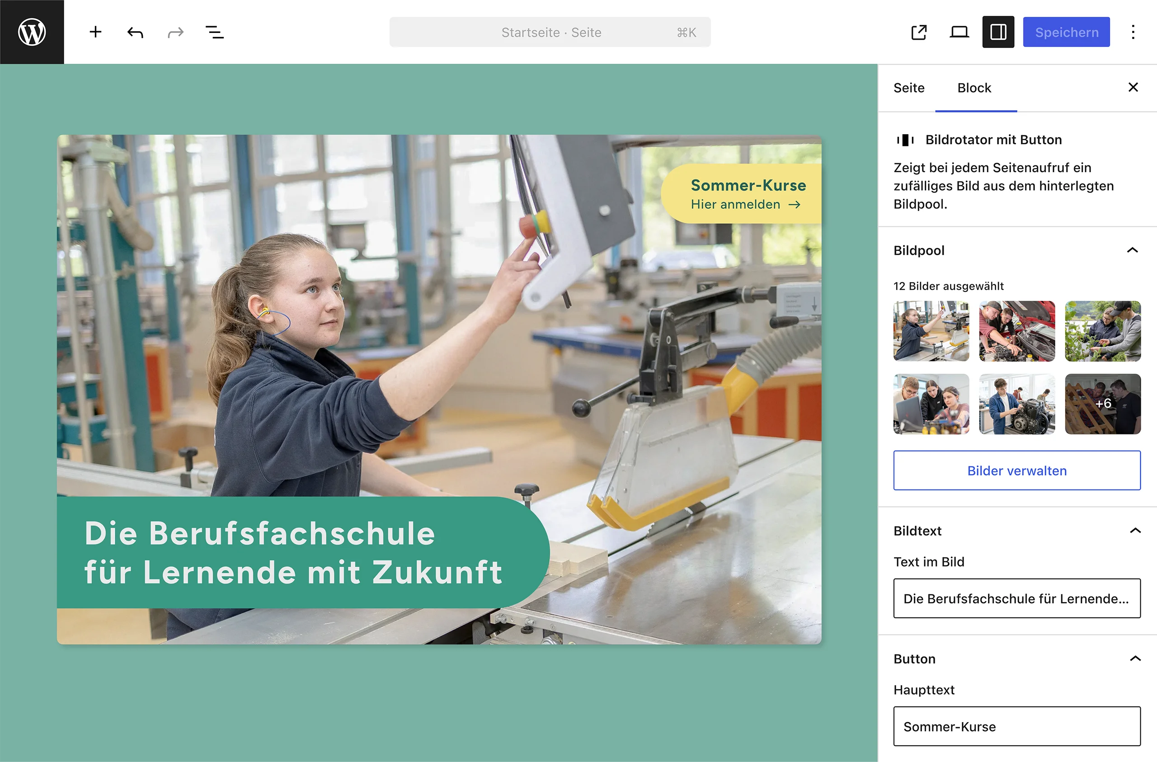Open the three-dot options menu
1157x762 pixels.
1133,32
